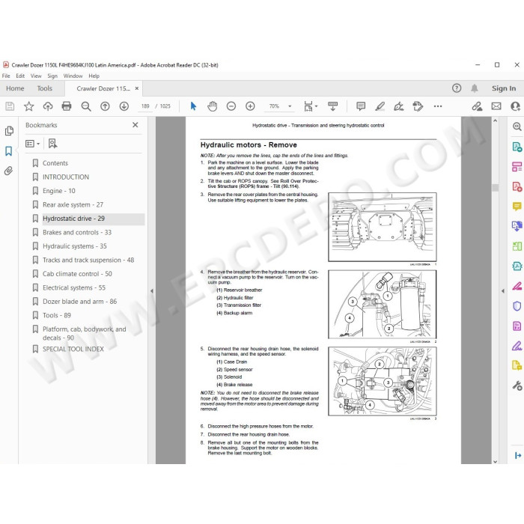Close the Bookmarks panel

pyautogui.click(x=135, y=125)
